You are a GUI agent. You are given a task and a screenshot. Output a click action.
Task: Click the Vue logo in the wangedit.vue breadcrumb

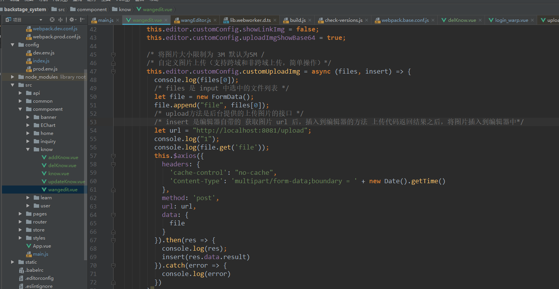click(x=139, y=9)
